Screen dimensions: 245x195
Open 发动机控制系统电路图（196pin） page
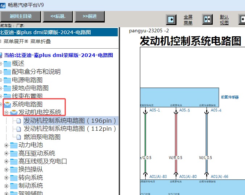[x=70, y=121]
